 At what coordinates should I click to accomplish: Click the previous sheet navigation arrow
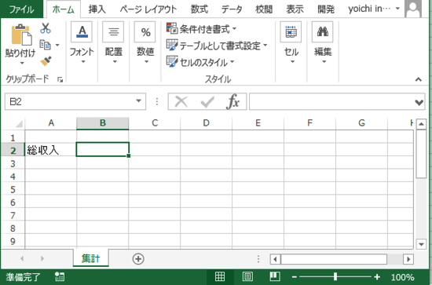coord(22,258)
